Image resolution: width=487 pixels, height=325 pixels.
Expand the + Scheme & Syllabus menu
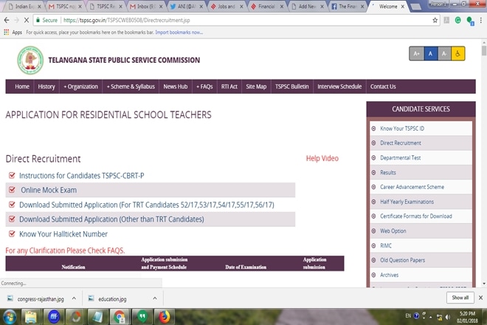pos(131,86)
